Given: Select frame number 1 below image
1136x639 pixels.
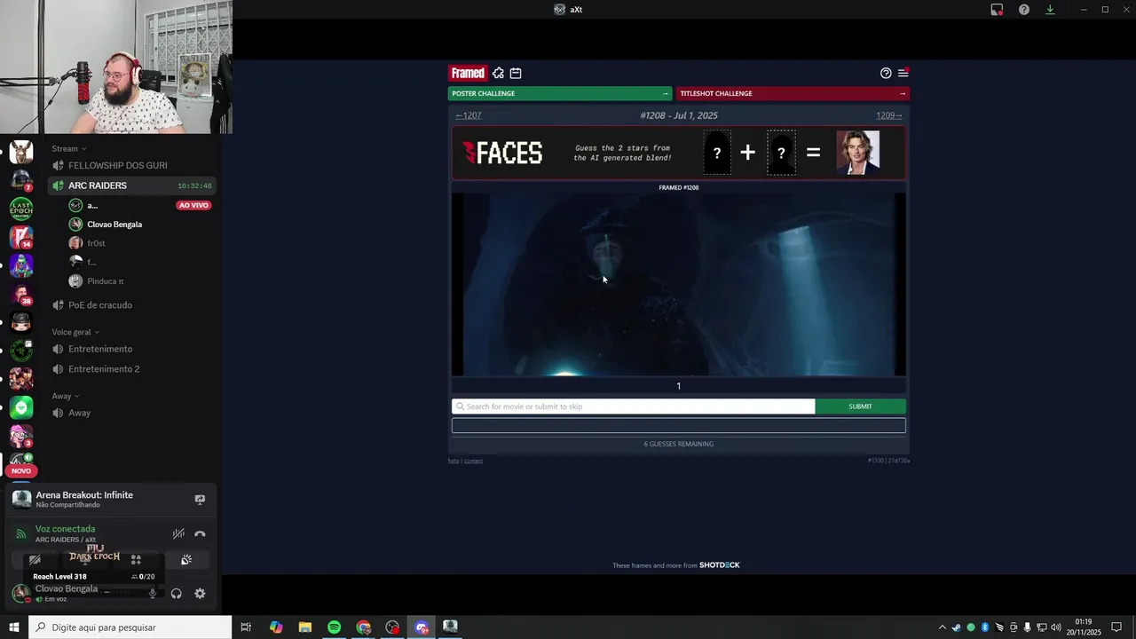Looking at the screenshot, I should [x=679, y=386].
